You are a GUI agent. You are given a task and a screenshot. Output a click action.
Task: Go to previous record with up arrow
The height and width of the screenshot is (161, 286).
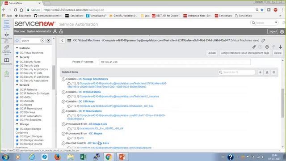click(x=274, y=47)
